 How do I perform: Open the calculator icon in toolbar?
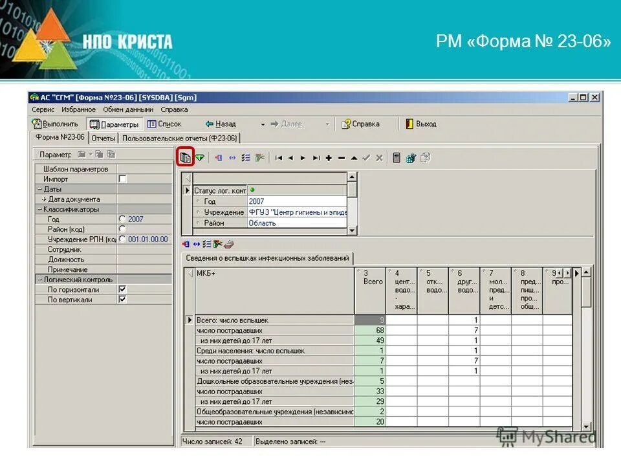tap(396, 158)
